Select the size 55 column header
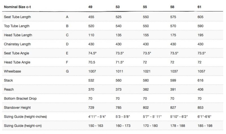This screenshot has width=226, height=134. [x=145, y=7]
